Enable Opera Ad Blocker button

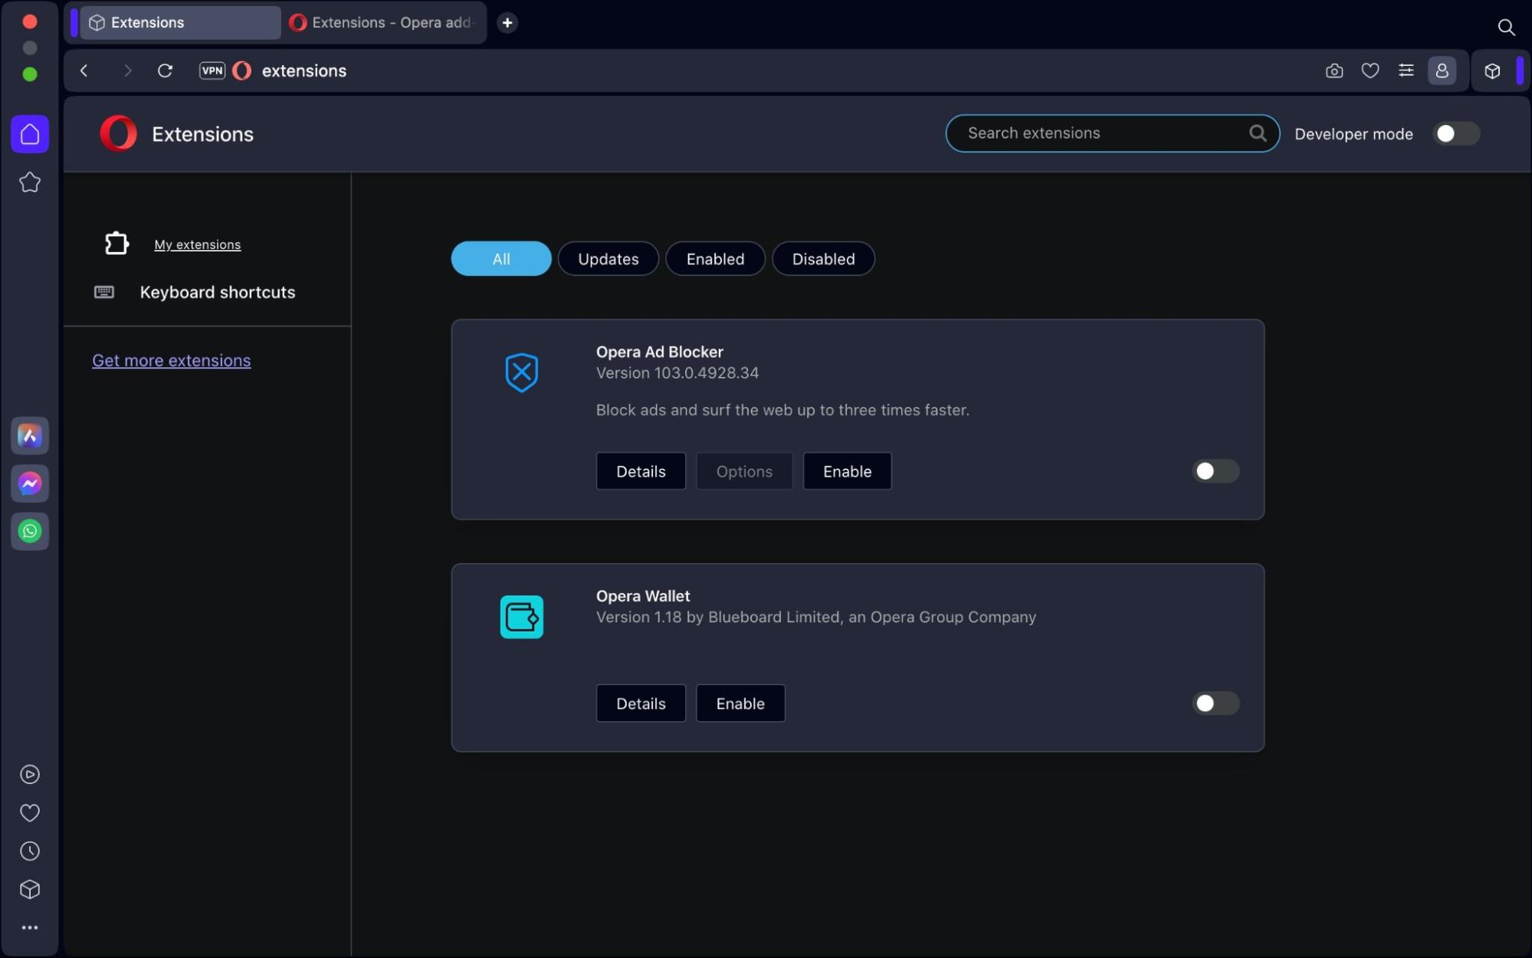pos(847,471)
